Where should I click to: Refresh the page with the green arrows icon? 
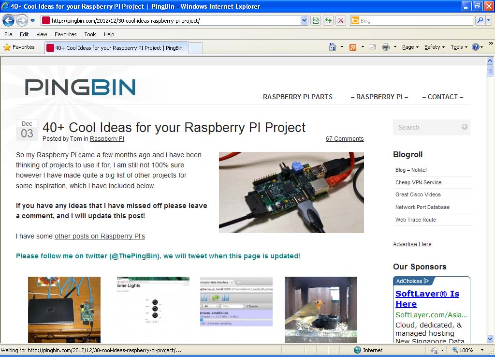[328, 21]
